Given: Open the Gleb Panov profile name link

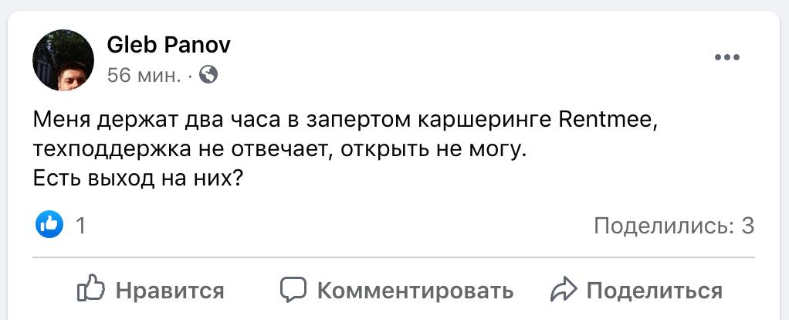Looking at the screenshot, I should click(168, 46).
